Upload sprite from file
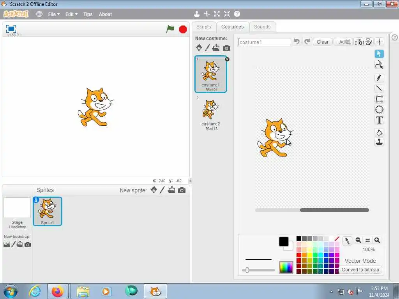 point(171,190)
